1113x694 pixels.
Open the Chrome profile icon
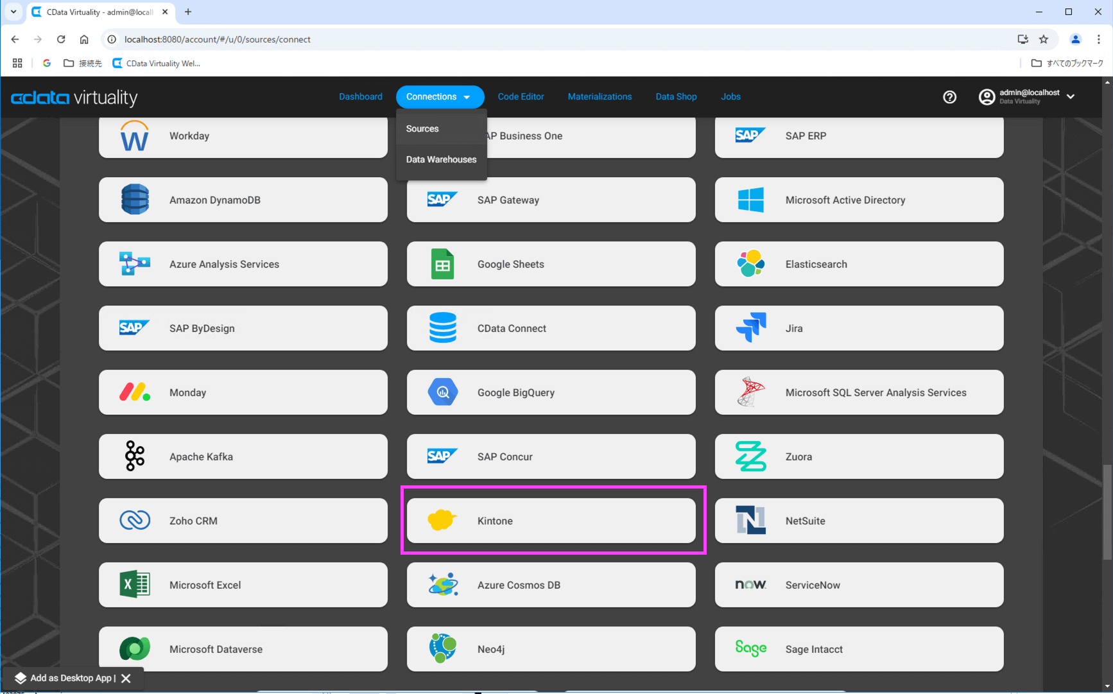pyautogui.click(x=1076, y=39)
